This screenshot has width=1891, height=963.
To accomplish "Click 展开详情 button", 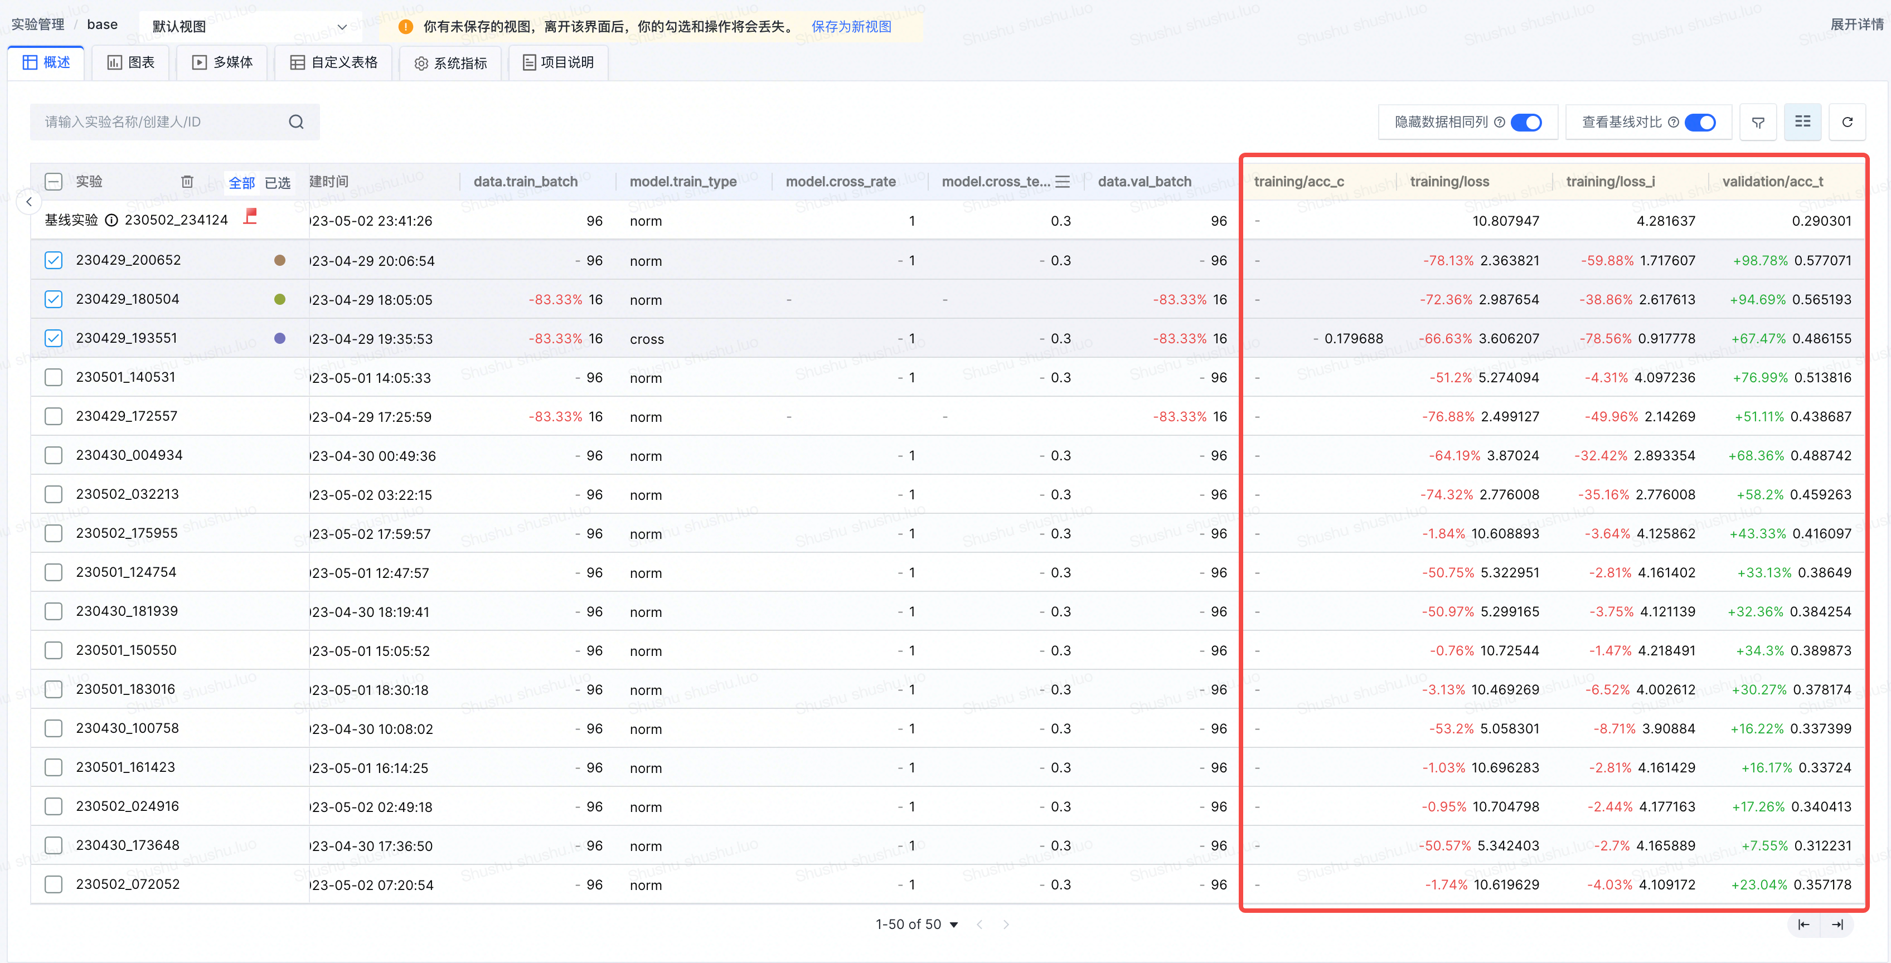I will click(x=1856, y=24).
